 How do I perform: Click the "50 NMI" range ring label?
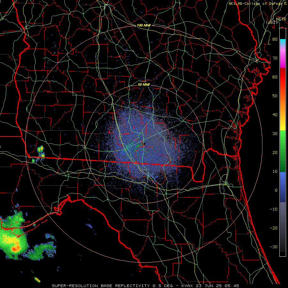(x=144, y=84)
